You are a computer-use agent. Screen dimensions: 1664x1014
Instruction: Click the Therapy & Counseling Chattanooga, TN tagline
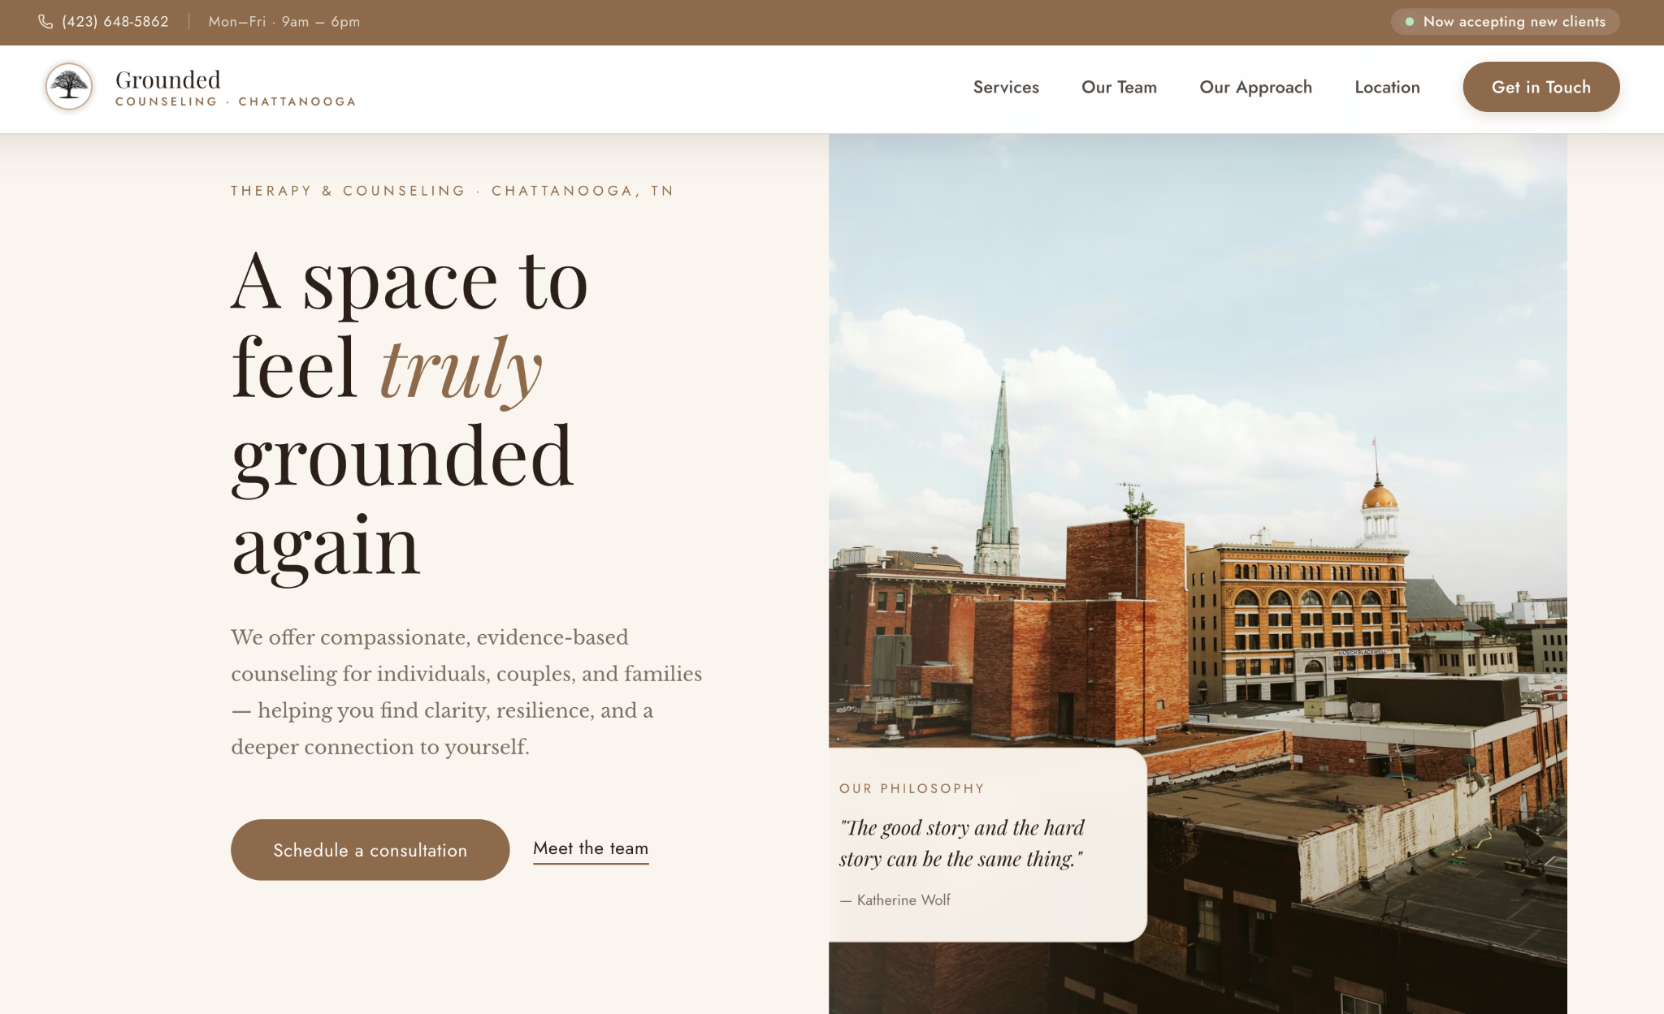(x=452, y=191)
